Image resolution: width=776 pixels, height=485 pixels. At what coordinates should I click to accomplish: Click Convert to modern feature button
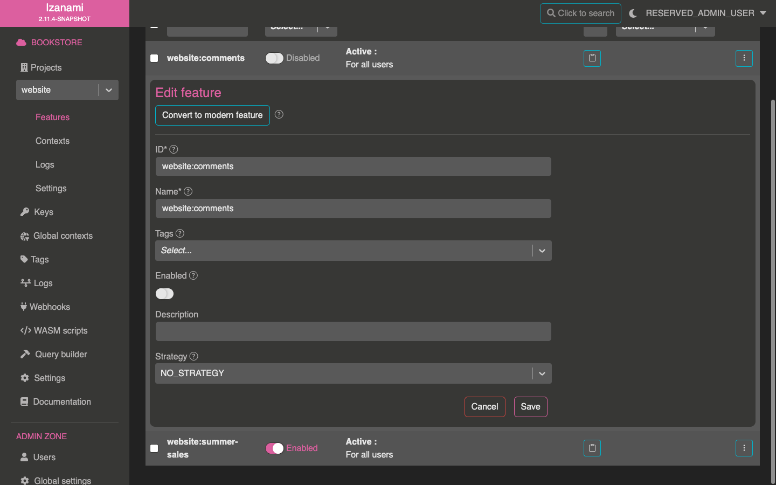(212, 115)
